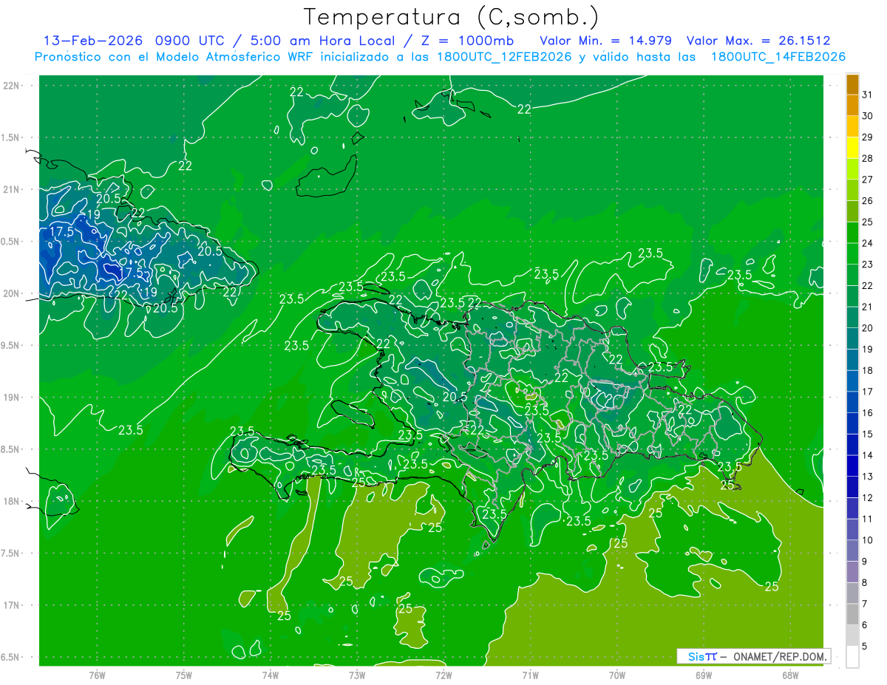Select the '1800UTC_14FEB2026' valid-until time
The image size is (887, 685).
point(778,57)
